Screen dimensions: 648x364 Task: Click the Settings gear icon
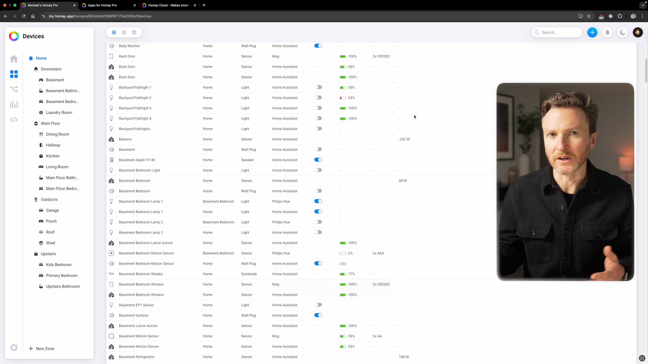[x=14, y=347]
